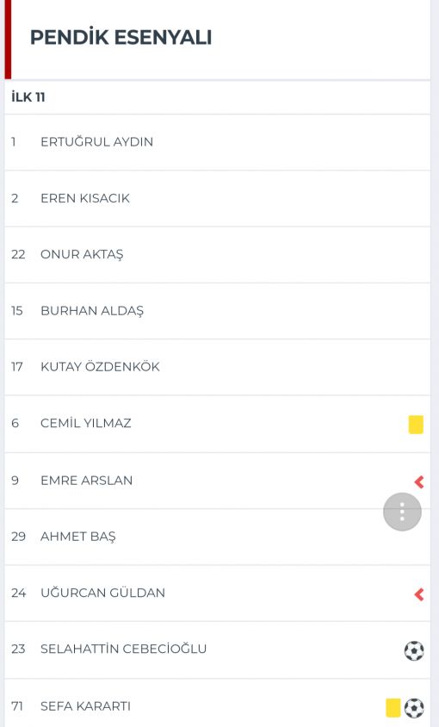The height and width of the screenshot is (727, 439).
Task: Click the name Emre Arslan
Action: point(87,481)
